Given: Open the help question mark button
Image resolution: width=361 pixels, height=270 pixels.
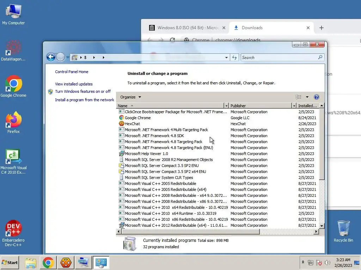Looking at the screenshot, I should click(317, 97).
